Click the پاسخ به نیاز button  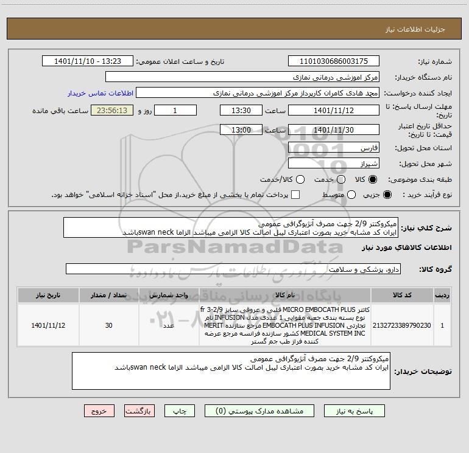pyautogui.click(x=354, y=411)
